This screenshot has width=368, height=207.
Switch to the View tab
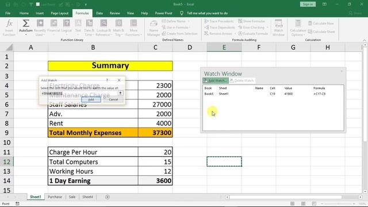point(131,13)
